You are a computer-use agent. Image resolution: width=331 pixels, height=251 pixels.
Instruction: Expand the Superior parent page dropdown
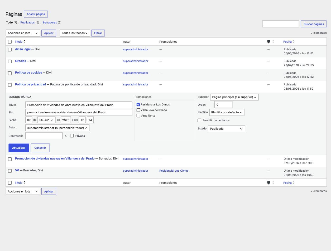click(x=234, y=97)
